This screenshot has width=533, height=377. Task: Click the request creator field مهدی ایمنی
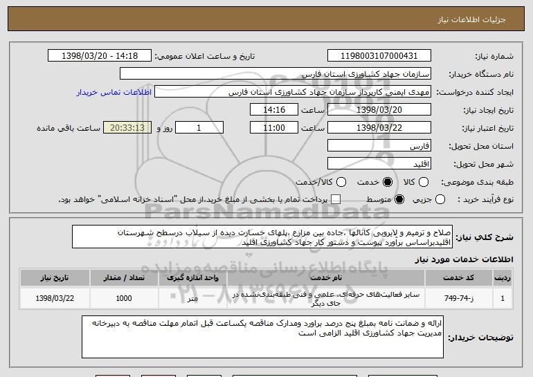[x=293, y=92]
